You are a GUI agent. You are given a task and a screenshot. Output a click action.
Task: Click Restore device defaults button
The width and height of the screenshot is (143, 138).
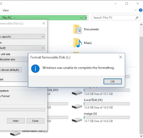pos(11,70)
